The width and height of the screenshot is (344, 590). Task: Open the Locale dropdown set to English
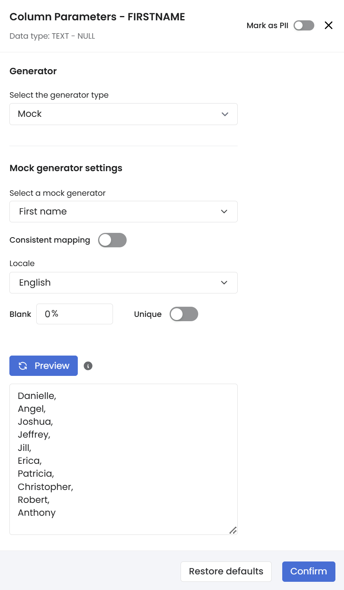pos(123,283)
